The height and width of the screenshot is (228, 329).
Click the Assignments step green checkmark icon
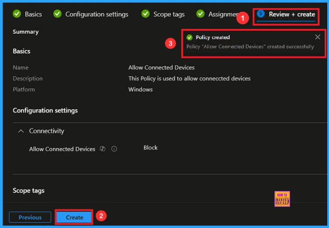point(200,14)
